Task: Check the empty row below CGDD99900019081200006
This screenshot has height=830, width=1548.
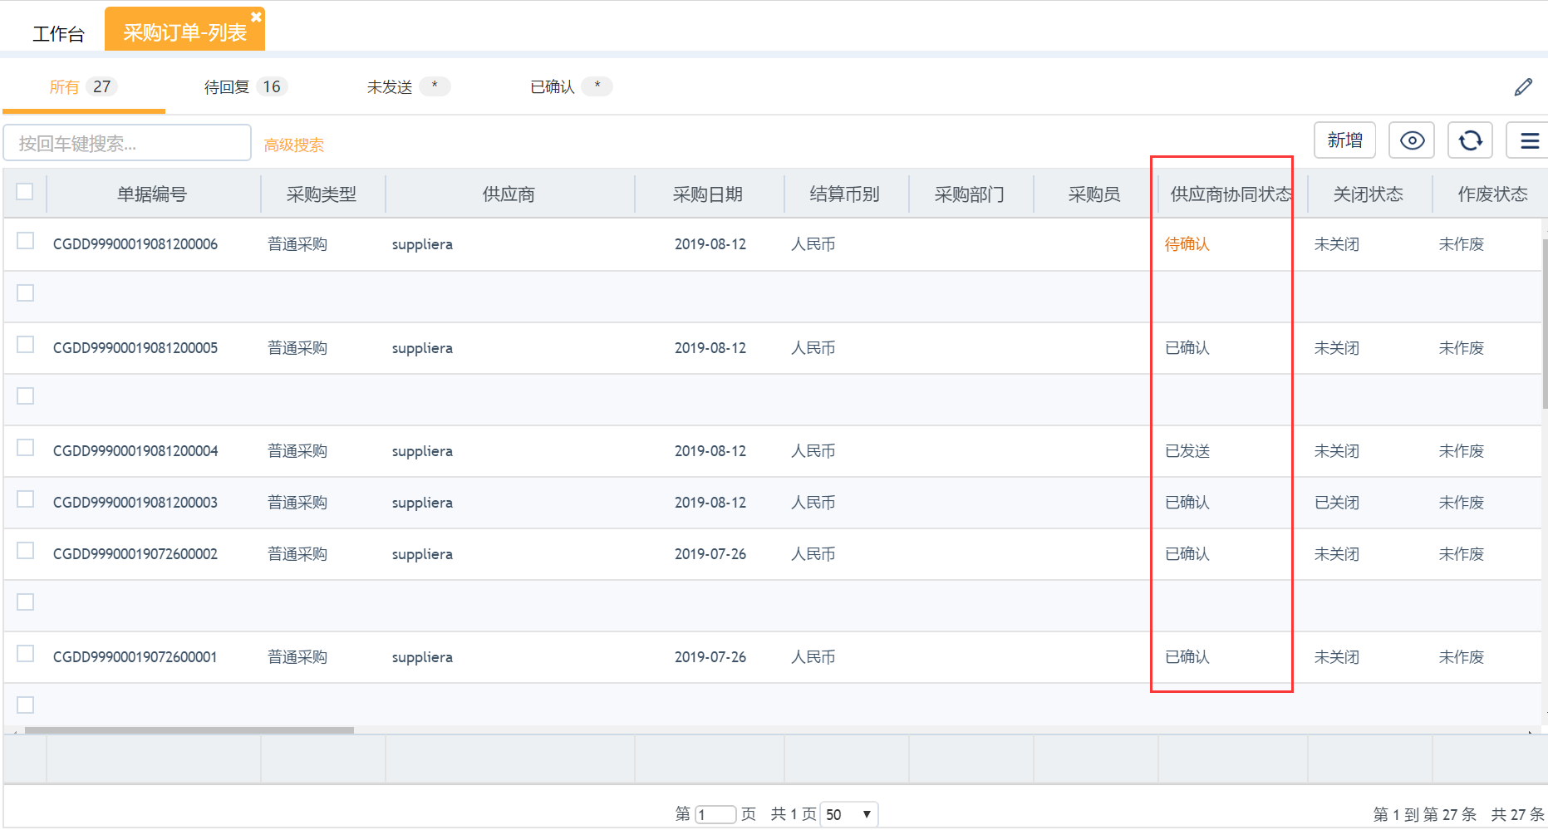Action: point(26,293)
